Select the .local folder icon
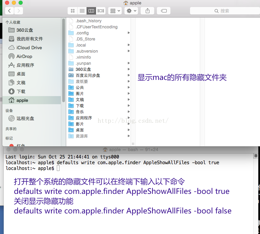Viewport: 260px width, 234px height. click(71, 45)
